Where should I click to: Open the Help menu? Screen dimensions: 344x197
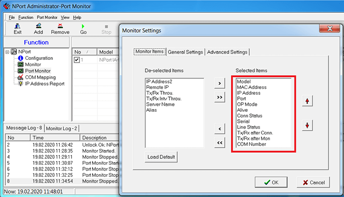(77, 17)
